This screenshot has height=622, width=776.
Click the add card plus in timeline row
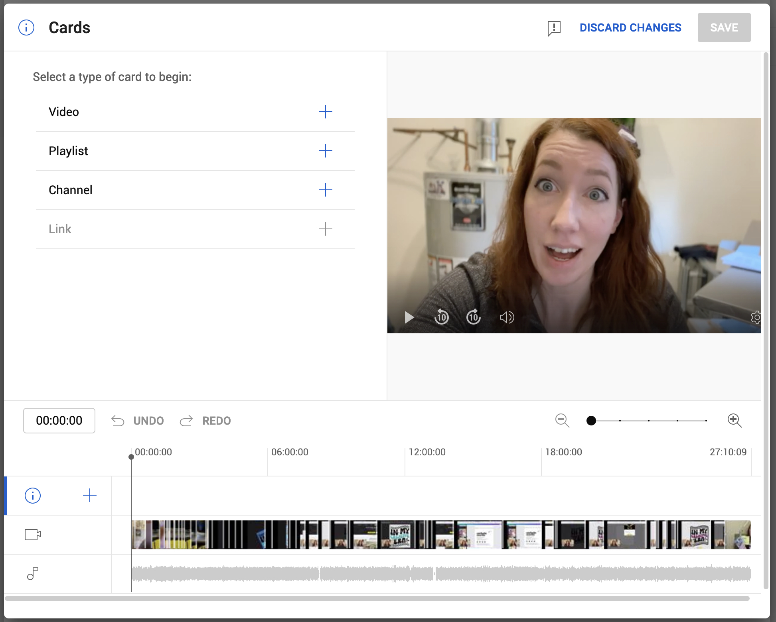pos(90,496)
